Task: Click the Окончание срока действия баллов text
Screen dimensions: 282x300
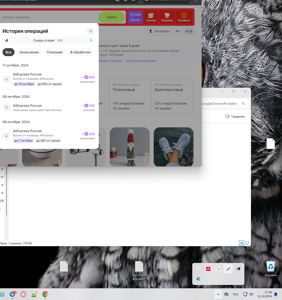Action: [37, 110]
